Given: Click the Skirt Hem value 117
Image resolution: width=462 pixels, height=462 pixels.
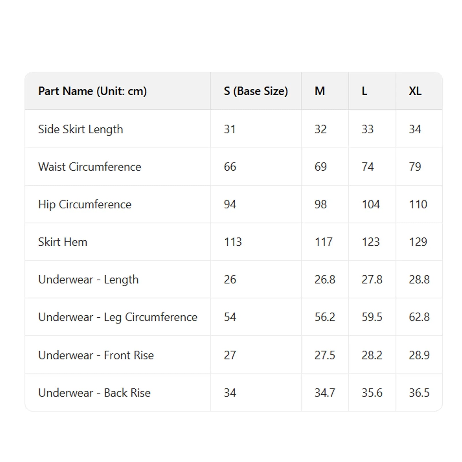Looking at the screenshot, I should pyautogui.click(x=323, y=242).
